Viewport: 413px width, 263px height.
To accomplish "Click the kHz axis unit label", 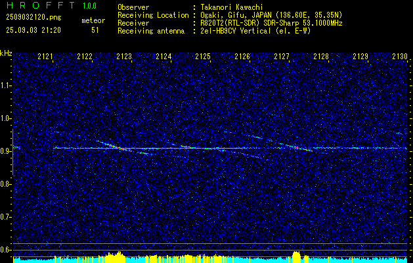I will [x=6, y=53].
